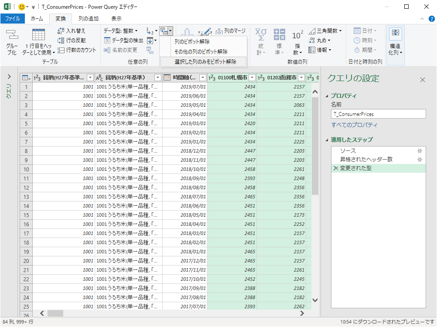Image resolution: width=437 pixels, height=327 pixels.
Task: Open the filter dropdown on 01100札幌市 column
Action: coord(251,78)
